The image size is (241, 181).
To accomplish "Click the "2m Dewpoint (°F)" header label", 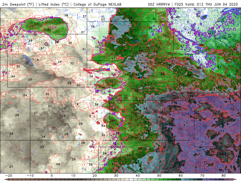I will 18,4.
